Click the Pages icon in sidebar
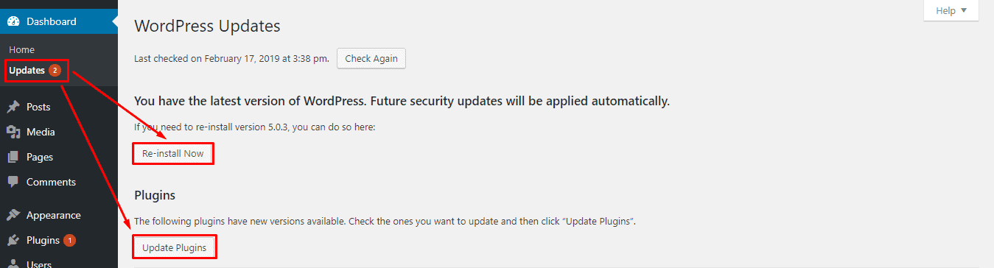The image size is (994, 268). [13, 157]
